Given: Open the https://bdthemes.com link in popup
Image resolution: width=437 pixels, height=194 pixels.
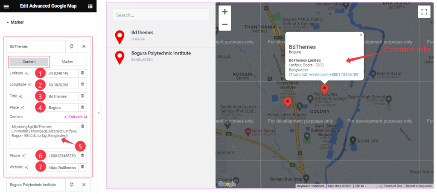Looking at the screenshot, I should pyautogui.click(x=309, y=74).
